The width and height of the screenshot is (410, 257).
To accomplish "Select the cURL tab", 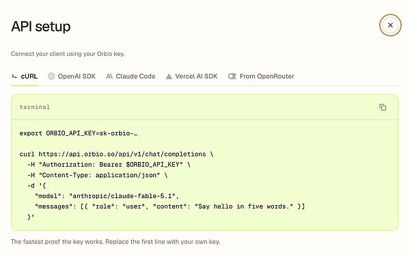I will pos(25,77).
